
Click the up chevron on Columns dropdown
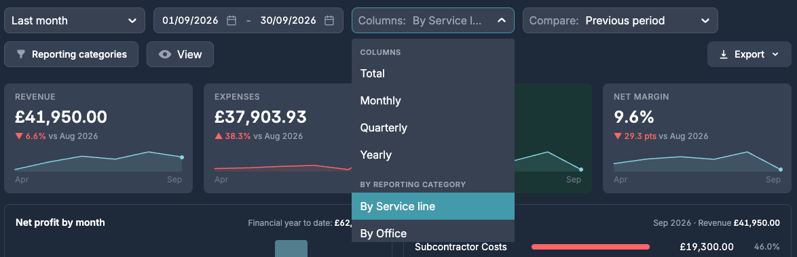coord(502,20)
